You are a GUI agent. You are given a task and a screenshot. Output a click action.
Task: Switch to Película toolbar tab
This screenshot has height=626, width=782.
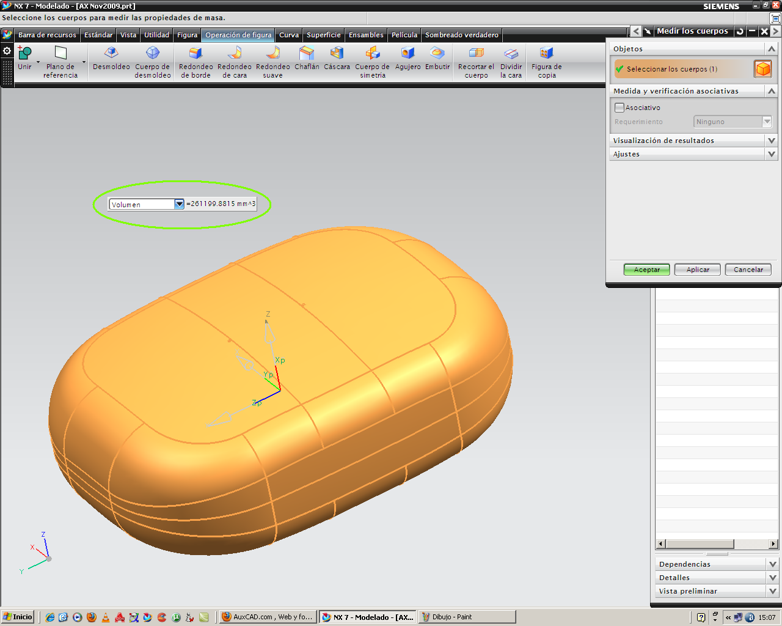click(404, 35)
